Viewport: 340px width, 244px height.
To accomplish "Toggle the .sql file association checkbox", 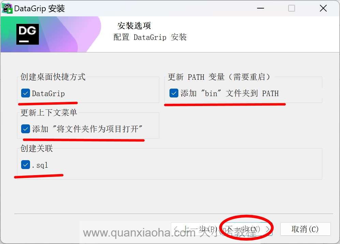I will [26, 165].
